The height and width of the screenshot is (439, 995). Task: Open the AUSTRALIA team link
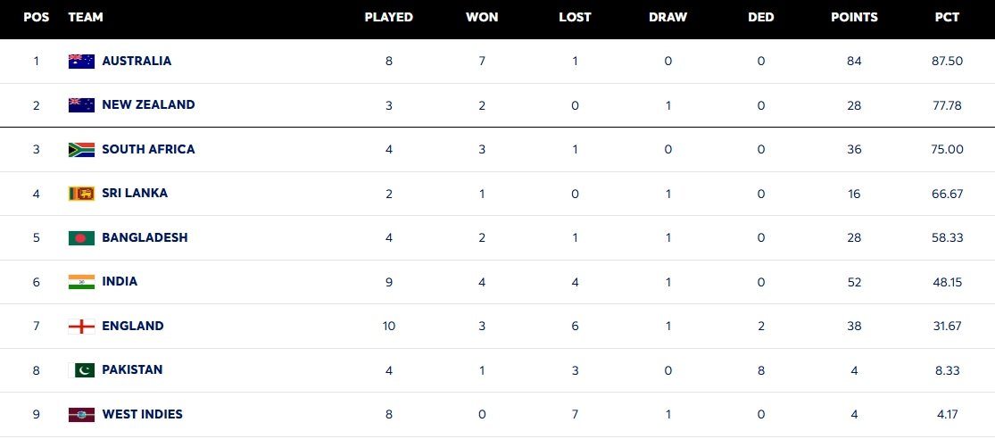pos(137,61)
